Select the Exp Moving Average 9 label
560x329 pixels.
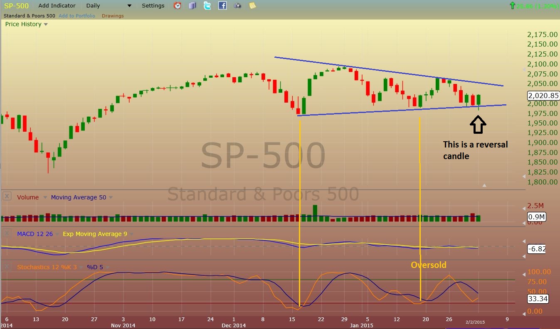click(x=95, y=234)
